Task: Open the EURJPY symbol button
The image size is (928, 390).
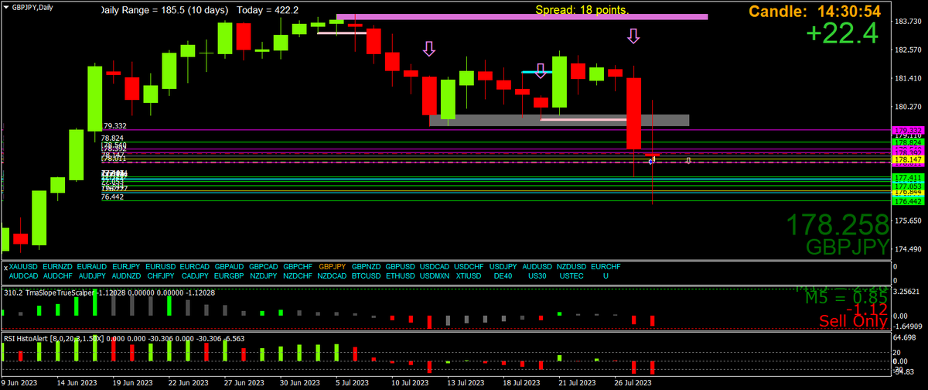Action: pos(126,266)
